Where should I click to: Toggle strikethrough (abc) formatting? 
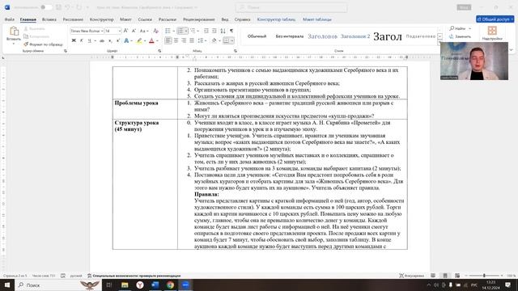[x=102, y=40]
